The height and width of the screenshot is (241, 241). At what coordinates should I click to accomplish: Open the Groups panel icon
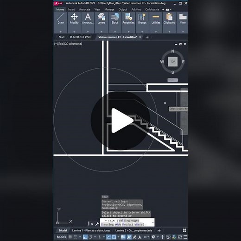coord(142,17)
